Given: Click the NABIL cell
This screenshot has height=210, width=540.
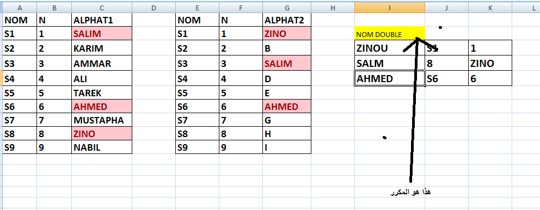Looking at the screenshot, I should 102,147.
